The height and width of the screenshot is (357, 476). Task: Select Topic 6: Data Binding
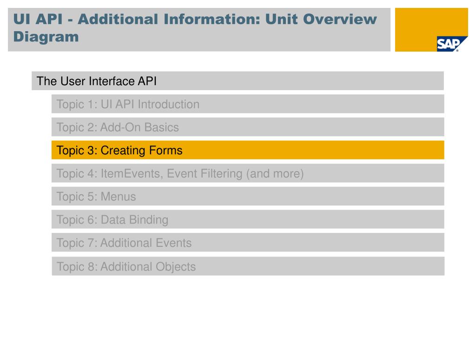coord(112,220)
